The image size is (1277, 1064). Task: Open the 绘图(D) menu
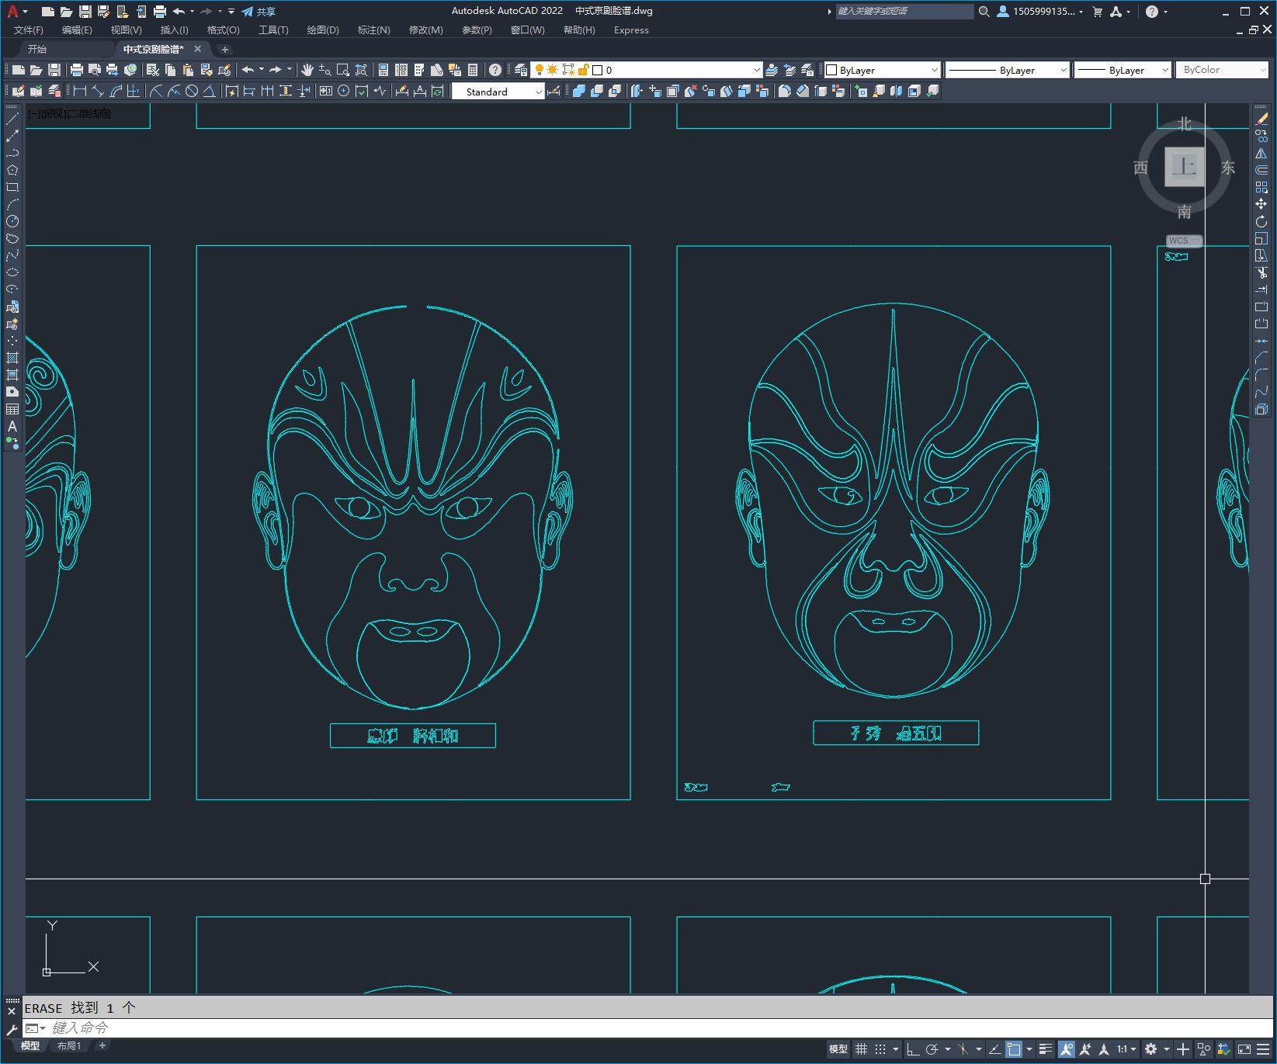323,30
